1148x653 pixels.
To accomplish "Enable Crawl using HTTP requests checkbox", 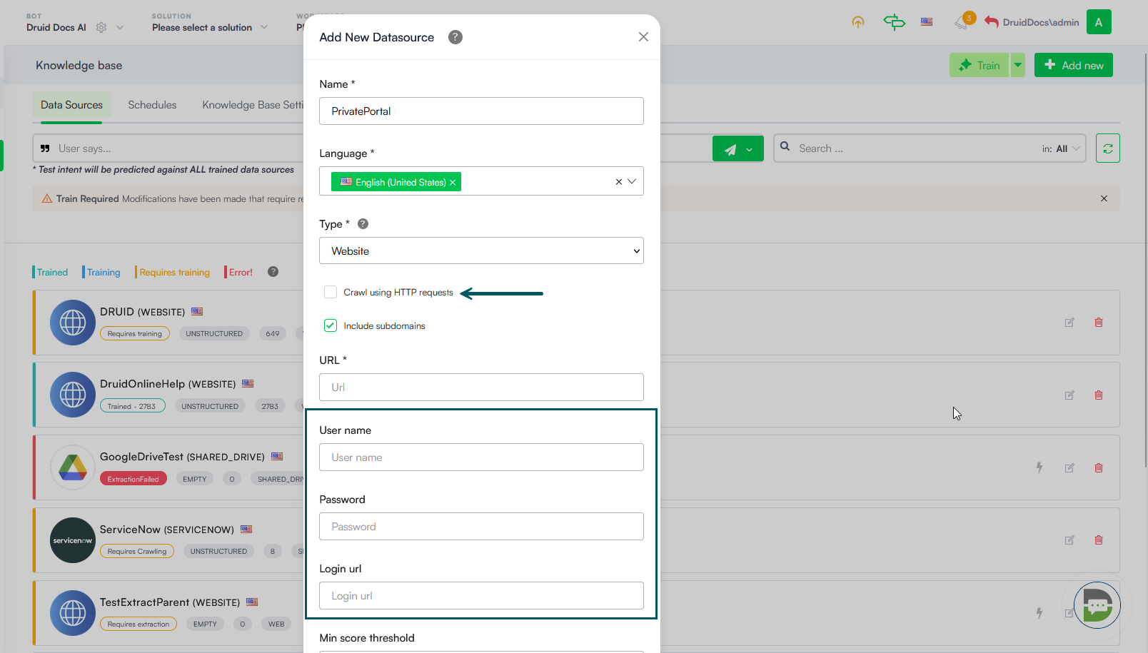I will tap(331, 293).
